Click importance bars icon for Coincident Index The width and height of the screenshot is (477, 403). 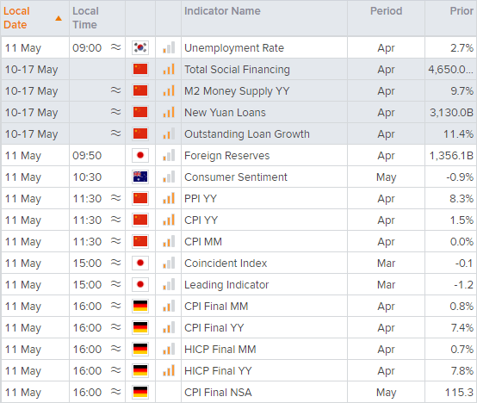[x=169, y=263]
